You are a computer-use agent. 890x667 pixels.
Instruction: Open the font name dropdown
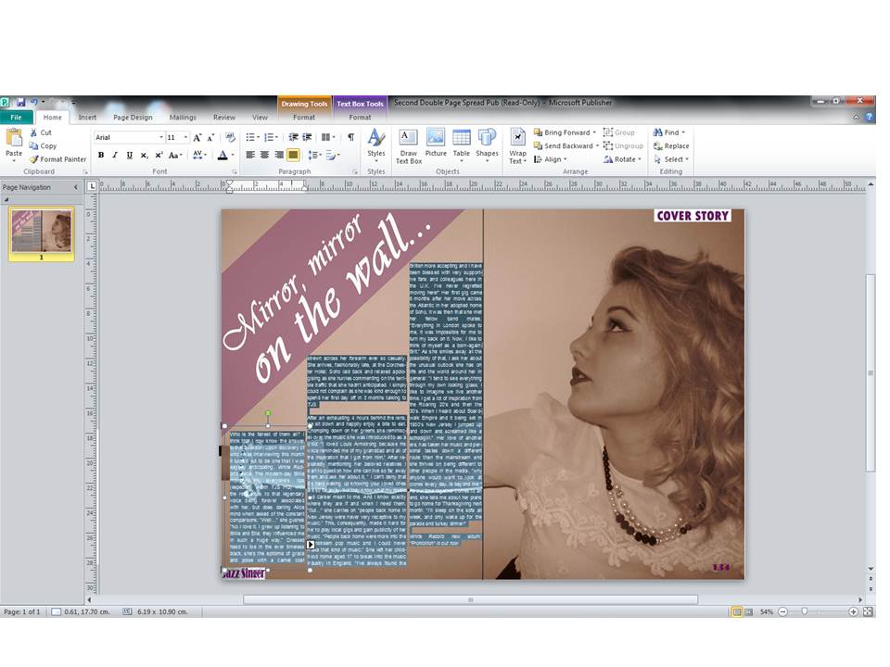[160, 136]
